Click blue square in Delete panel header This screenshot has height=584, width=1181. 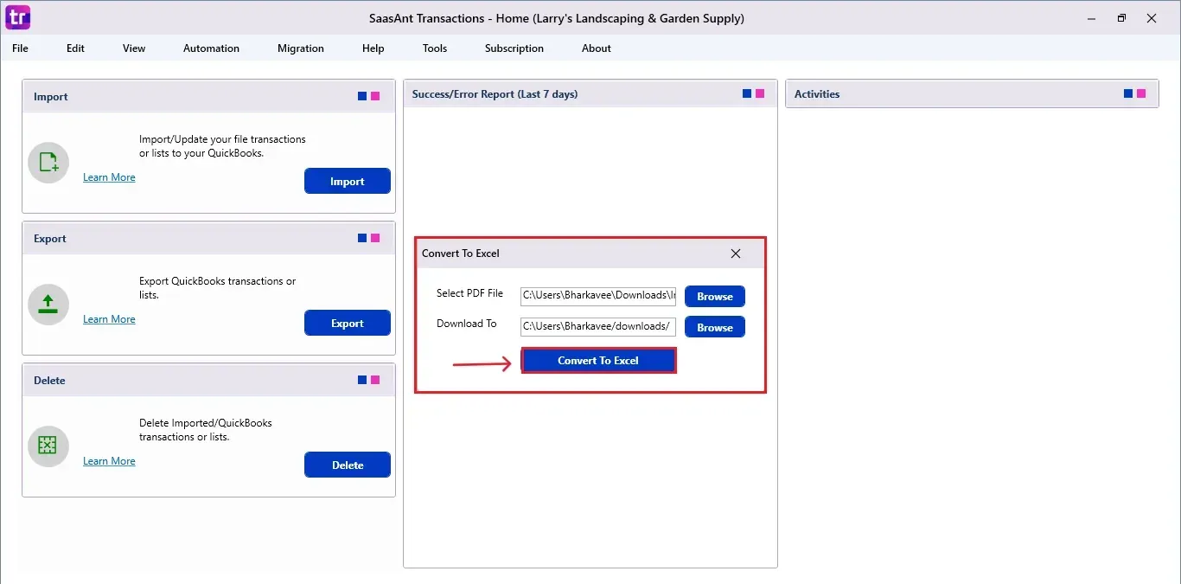(x=362, y=380)
